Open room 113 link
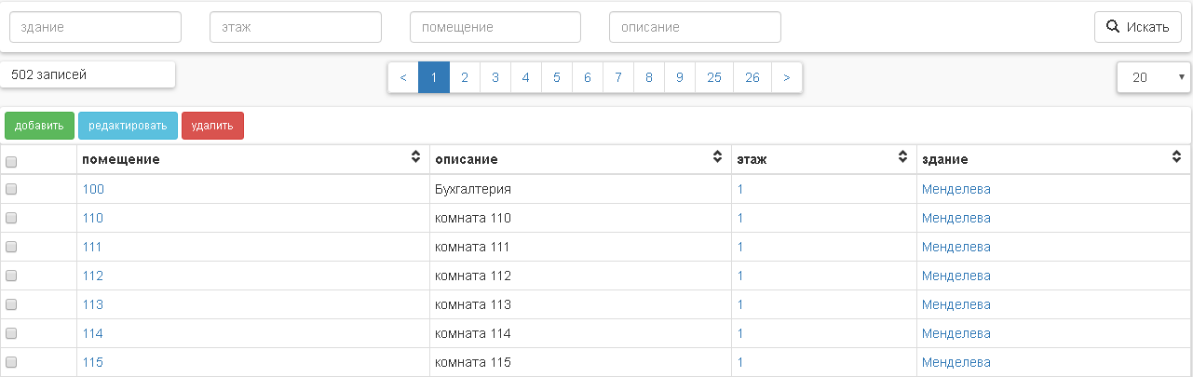 [x=92, y=304]
